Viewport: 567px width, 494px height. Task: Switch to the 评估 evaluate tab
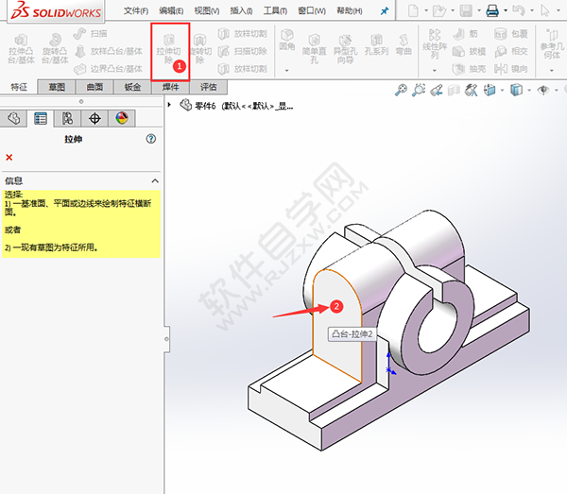coord(209,87)
